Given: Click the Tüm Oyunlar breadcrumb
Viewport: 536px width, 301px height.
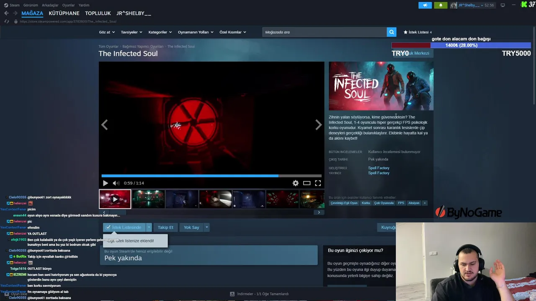Looking at the screenshot, I should [x=108, y=46].
